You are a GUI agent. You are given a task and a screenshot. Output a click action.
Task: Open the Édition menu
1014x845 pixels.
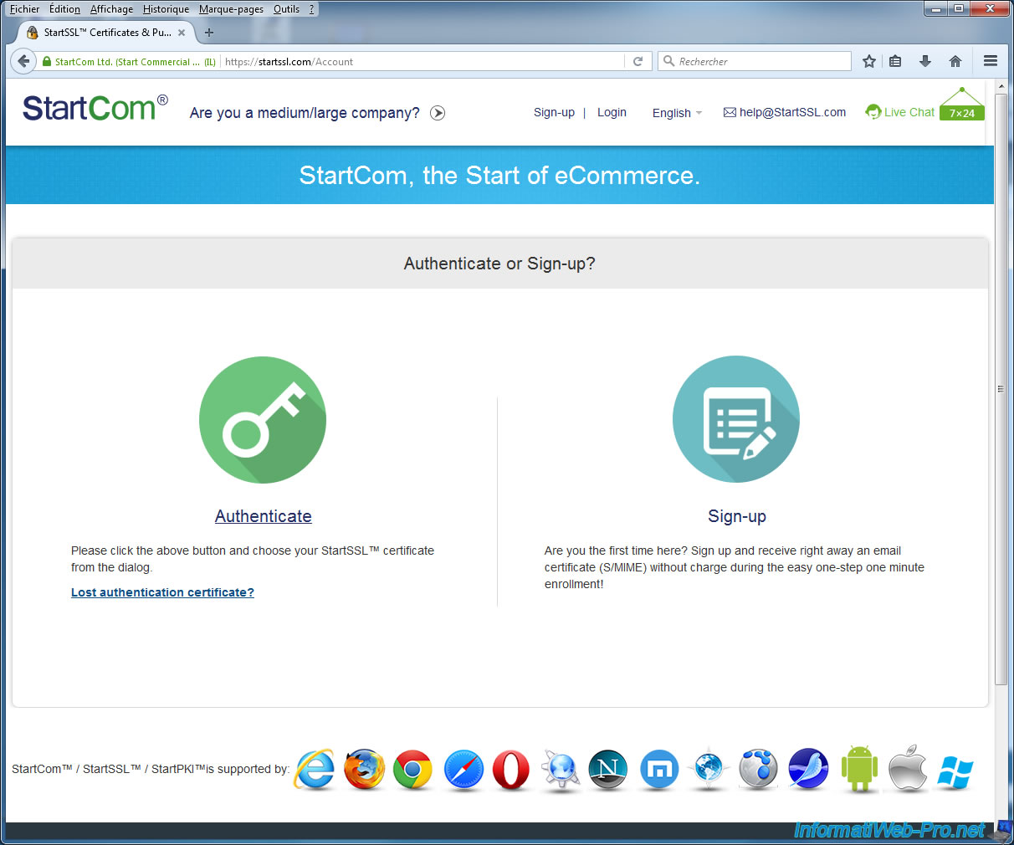coord(65,9)
